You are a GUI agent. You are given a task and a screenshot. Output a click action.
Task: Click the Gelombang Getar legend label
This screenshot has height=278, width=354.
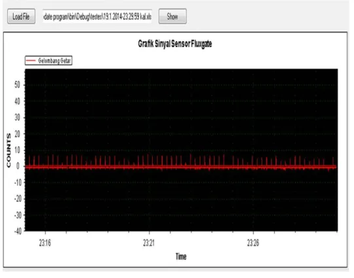click(x=54, y=61)
